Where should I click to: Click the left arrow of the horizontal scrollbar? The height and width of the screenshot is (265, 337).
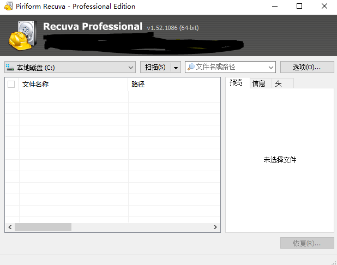tap(9, 227)
